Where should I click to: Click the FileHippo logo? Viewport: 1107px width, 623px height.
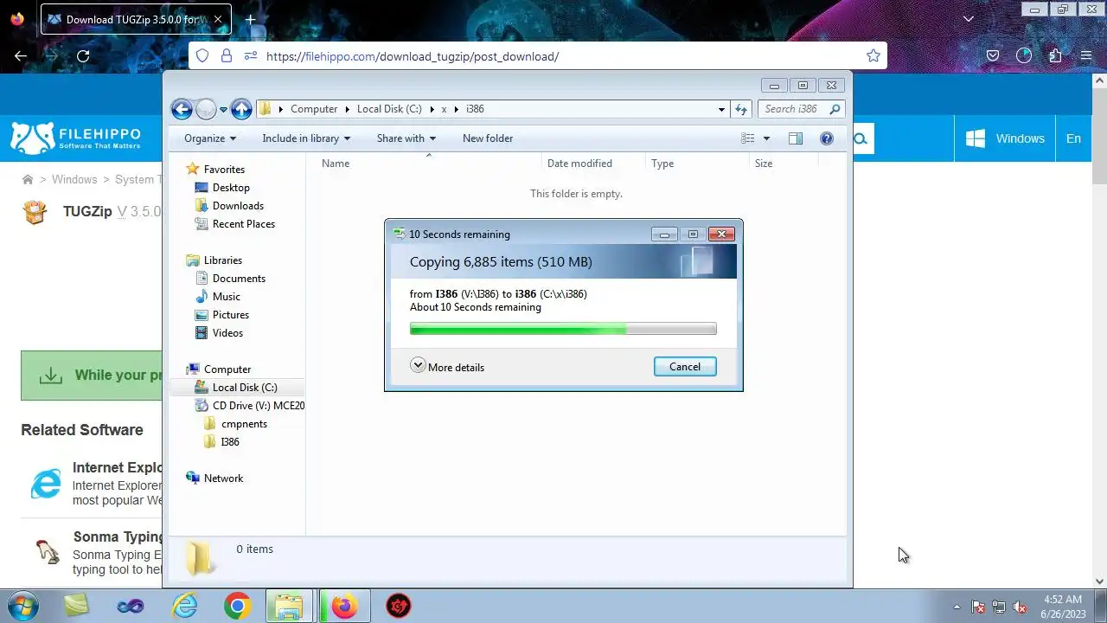(75, 138)
